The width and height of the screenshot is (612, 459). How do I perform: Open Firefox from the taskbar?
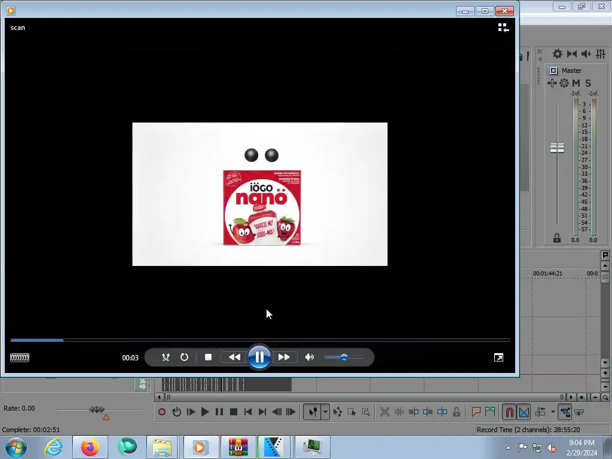[90, 447]
